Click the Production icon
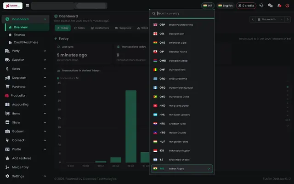This screenshot has width=294, height=184. click(x=7, y=96)
